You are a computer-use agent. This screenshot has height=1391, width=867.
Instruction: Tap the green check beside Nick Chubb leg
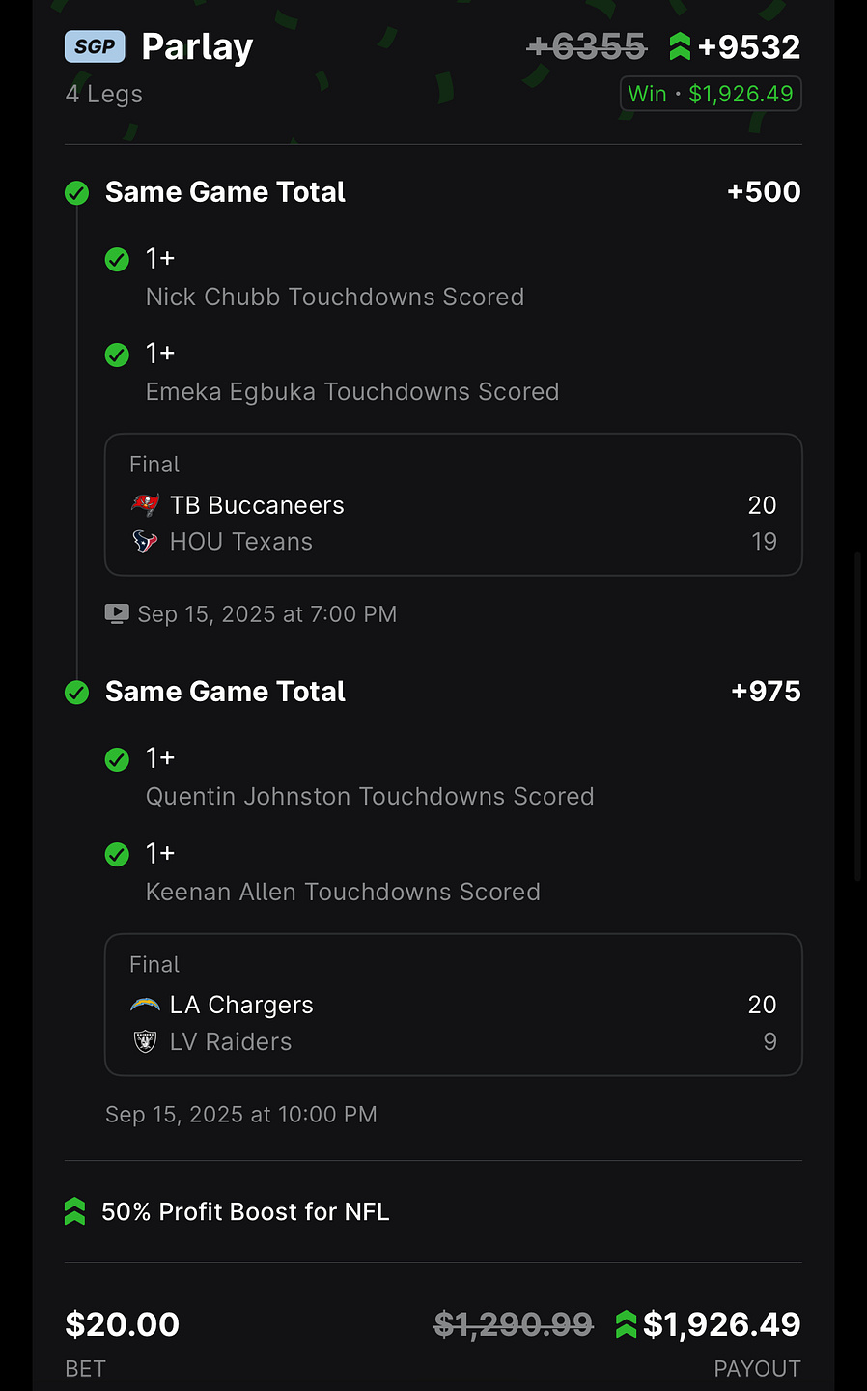[x=117, y=260]
